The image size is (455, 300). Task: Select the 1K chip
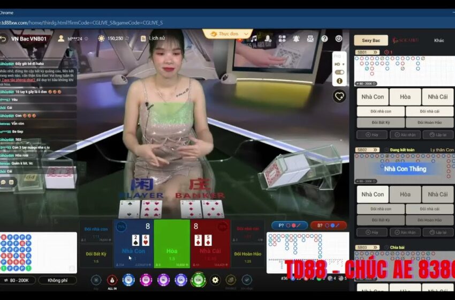tap(163, 280)
